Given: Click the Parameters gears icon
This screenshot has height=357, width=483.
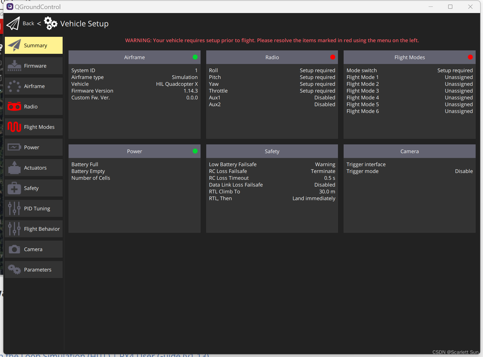Looking at the screenshot, I should click(14, 270).
